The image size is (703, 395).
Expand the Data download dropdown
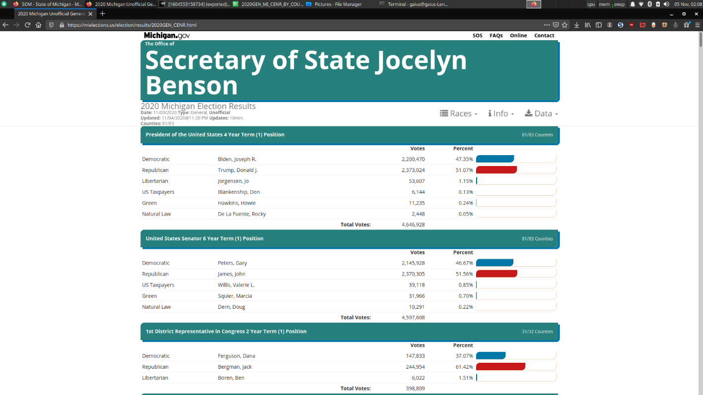541,113
